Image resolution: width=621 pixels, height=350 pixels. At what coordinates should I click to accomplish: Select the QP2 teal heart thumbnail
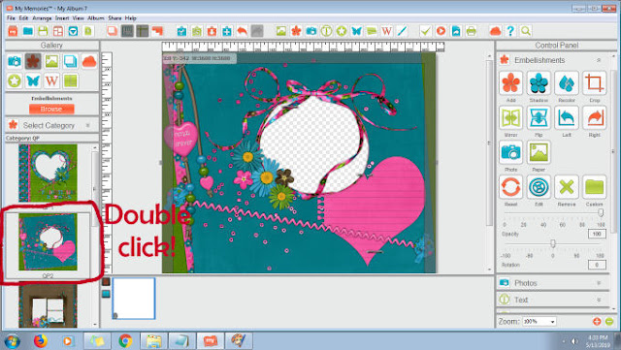[x=48, y=242]
